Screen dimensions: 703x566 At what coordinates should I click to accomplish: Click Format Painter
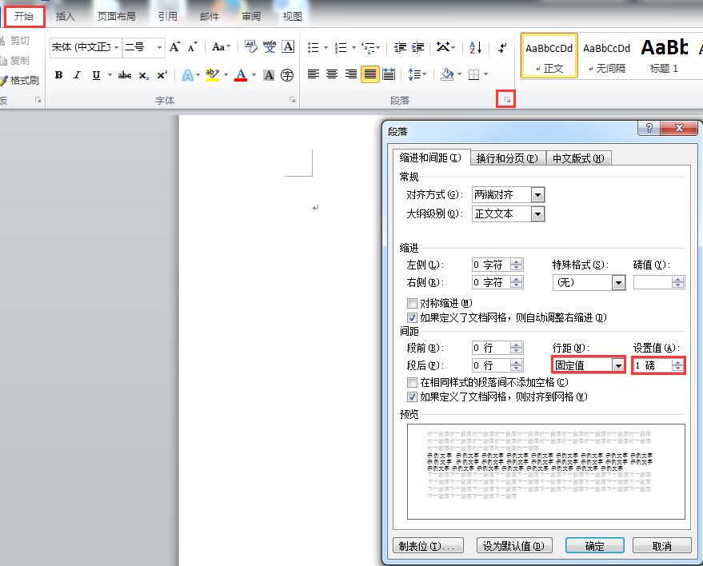pos(20,80)
